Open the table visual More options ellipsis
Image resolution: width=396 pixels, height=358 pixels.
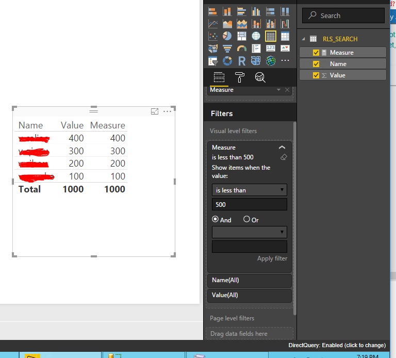[167, 111]
